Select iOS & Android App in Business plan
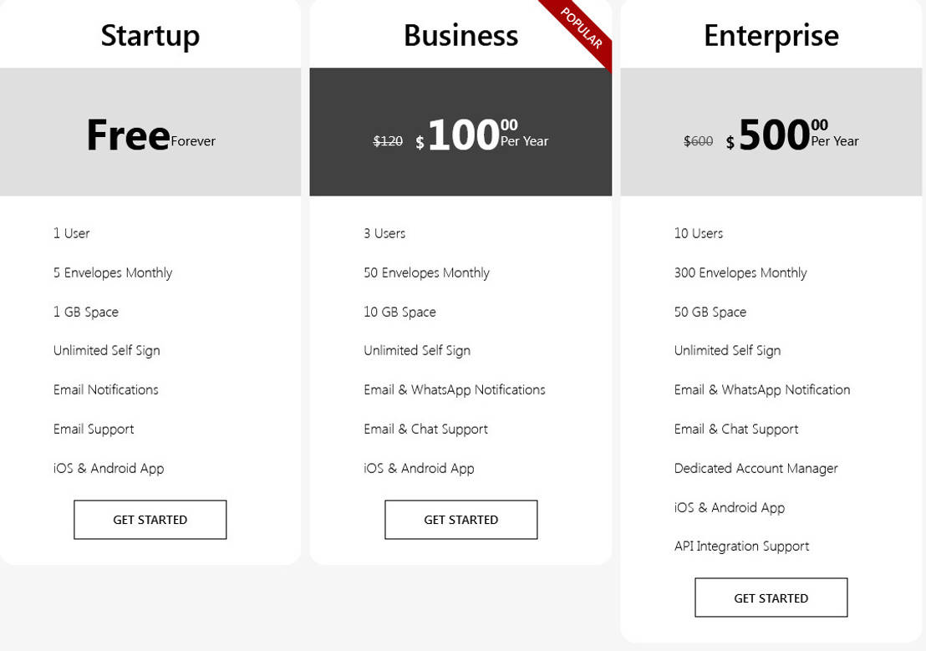Viewport: 926px width, 651px height. pyautogui.click(x=419, y=468)
